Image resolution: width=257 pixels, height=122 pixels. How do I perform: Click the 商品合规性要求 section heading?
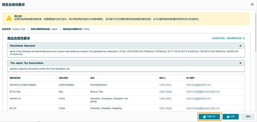click(x=19, y=38)
